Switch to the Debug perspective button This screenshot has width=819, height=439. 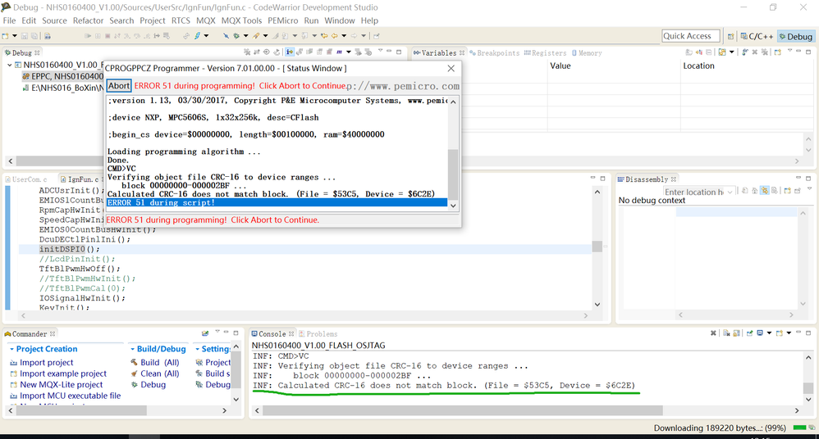[x=796, y=37]
